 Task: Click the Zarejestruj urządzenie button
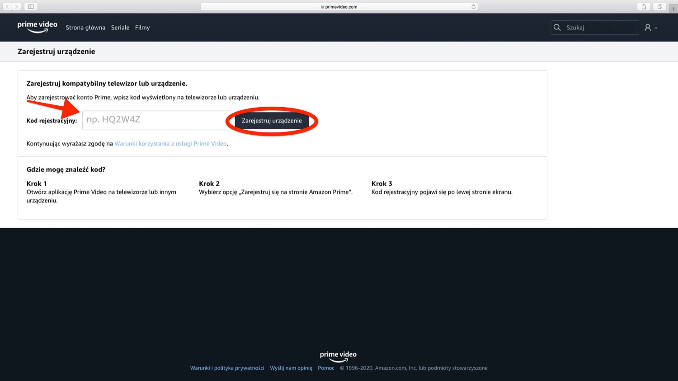pos(271,121)
